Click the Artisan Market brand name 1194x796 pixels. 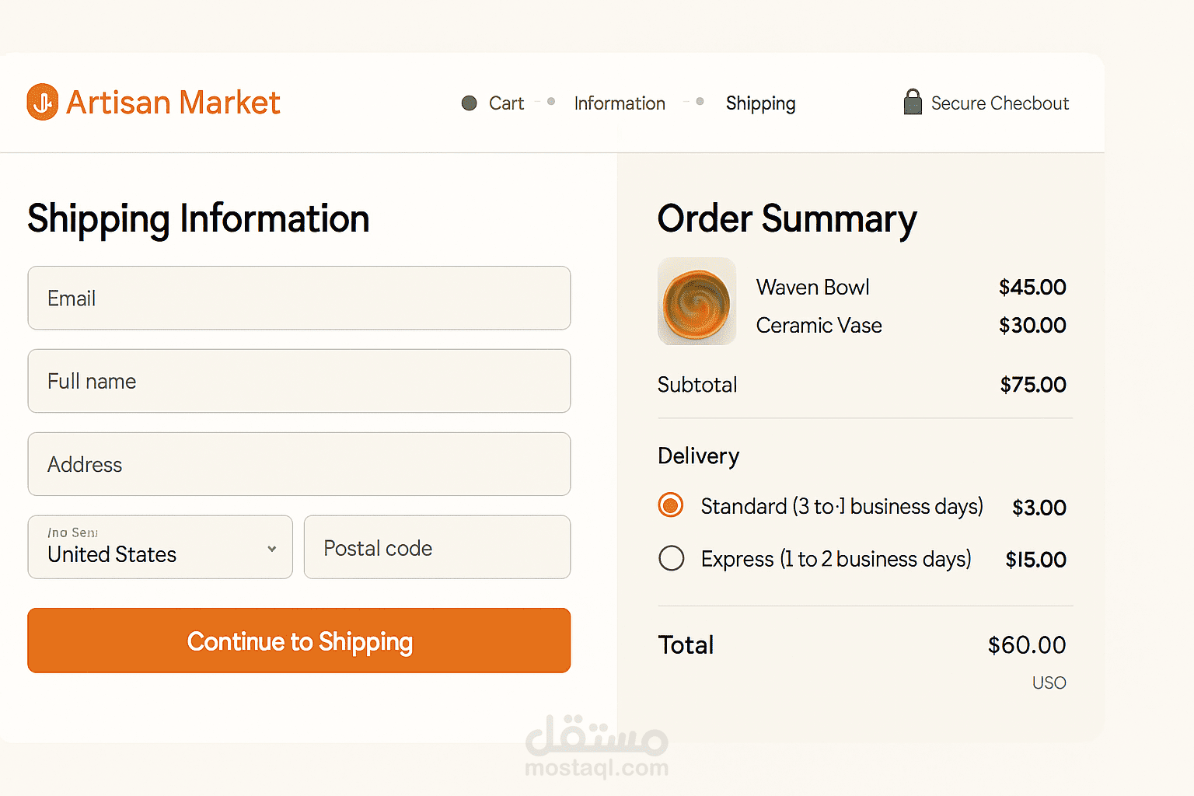173,103
